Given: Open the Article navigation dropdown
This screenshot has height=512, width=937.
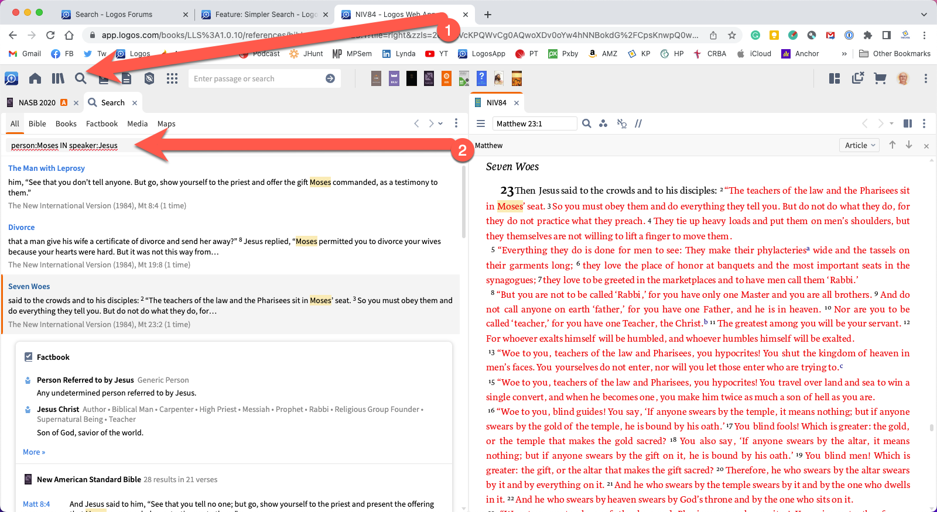Looking at the screenshot, I should point(860,145).
